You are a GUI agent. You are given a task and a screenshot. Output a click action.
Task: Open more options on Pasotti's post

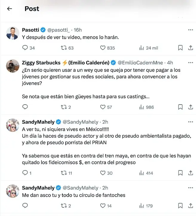[191, 30]
